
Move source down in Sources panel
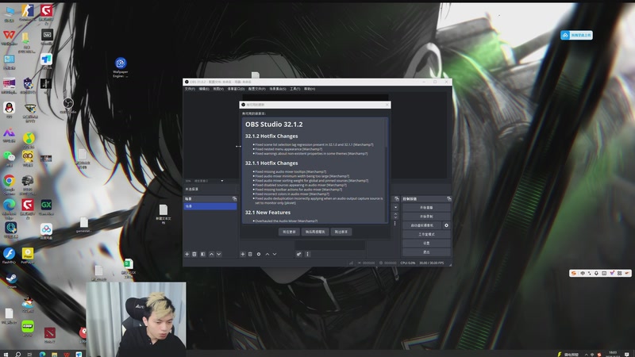275,254
